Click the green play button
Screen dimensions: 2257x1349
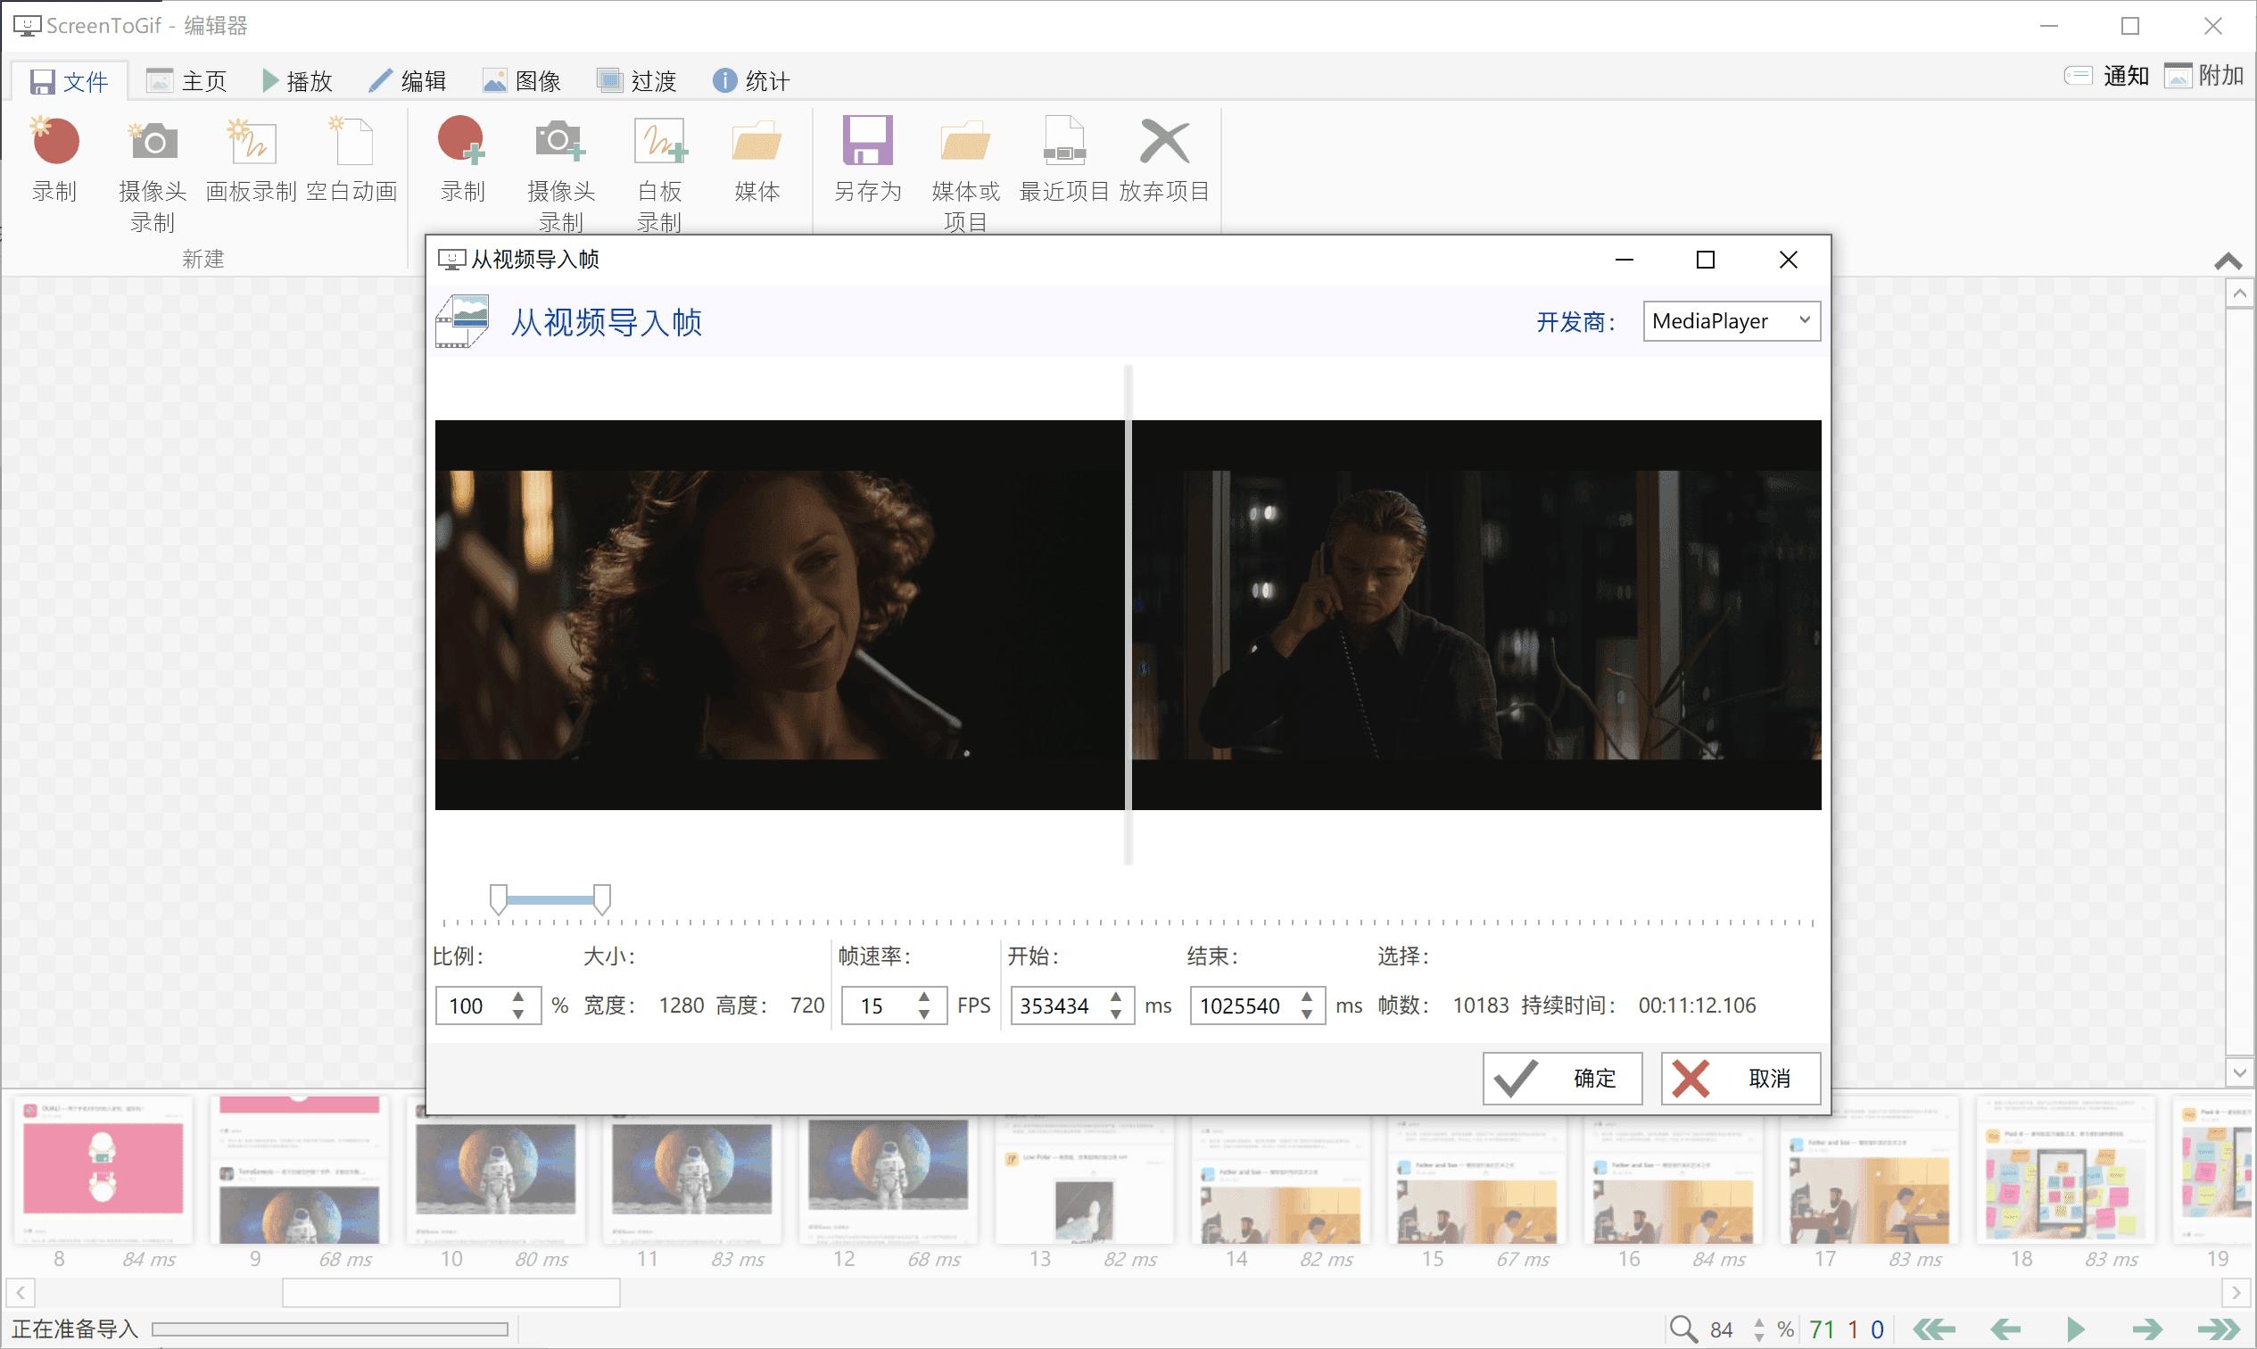point(2076,1329)
